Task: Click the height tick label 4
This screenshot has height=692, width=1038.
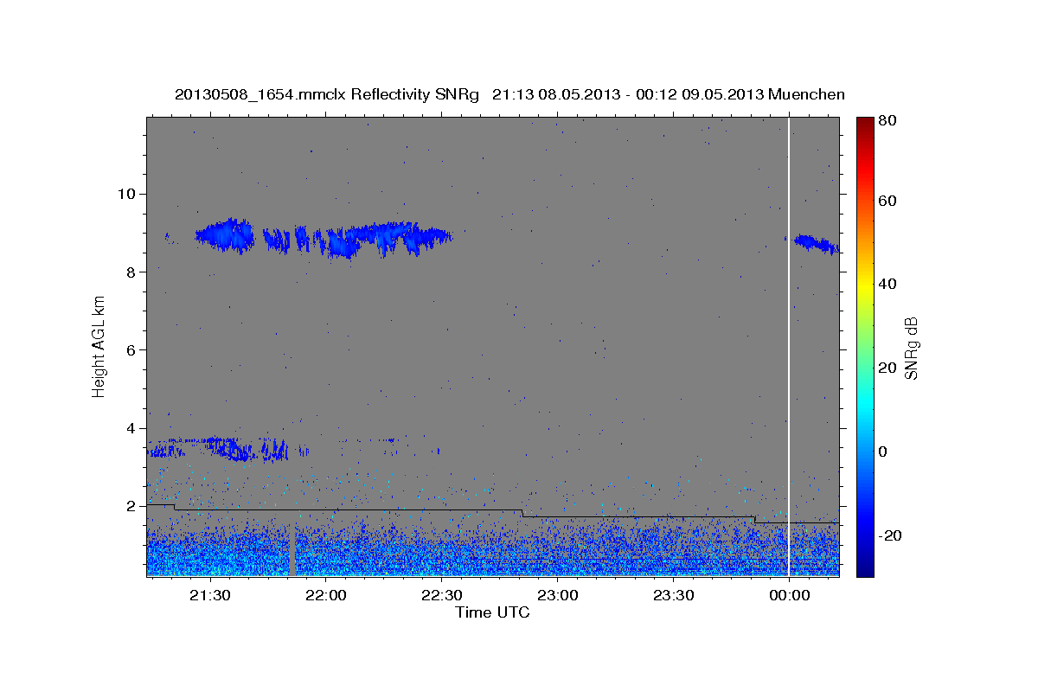Action: 132,428
